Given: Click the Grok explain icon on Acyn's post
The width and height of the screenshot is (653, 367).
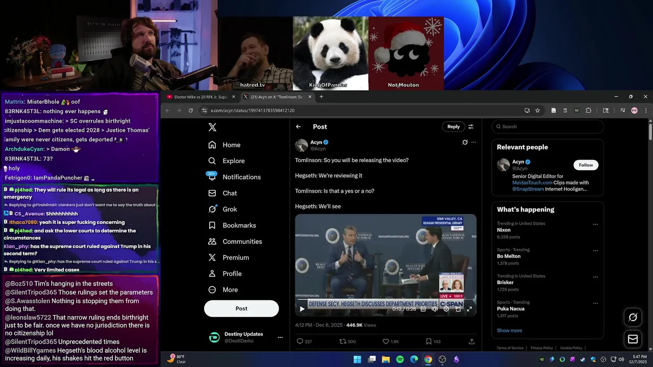Looking at the screenshot, I should [465, 142].
